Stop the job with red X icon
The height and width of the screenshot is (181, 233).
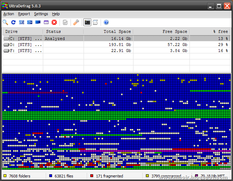54,22
